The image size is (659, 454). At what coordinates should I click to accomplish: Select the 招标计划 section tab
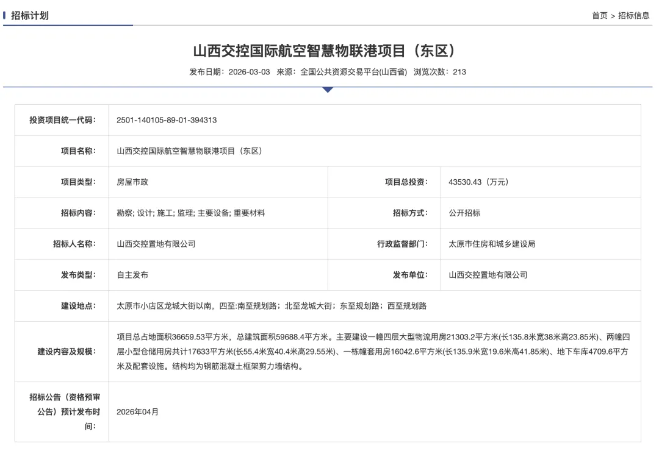[29, 15]
